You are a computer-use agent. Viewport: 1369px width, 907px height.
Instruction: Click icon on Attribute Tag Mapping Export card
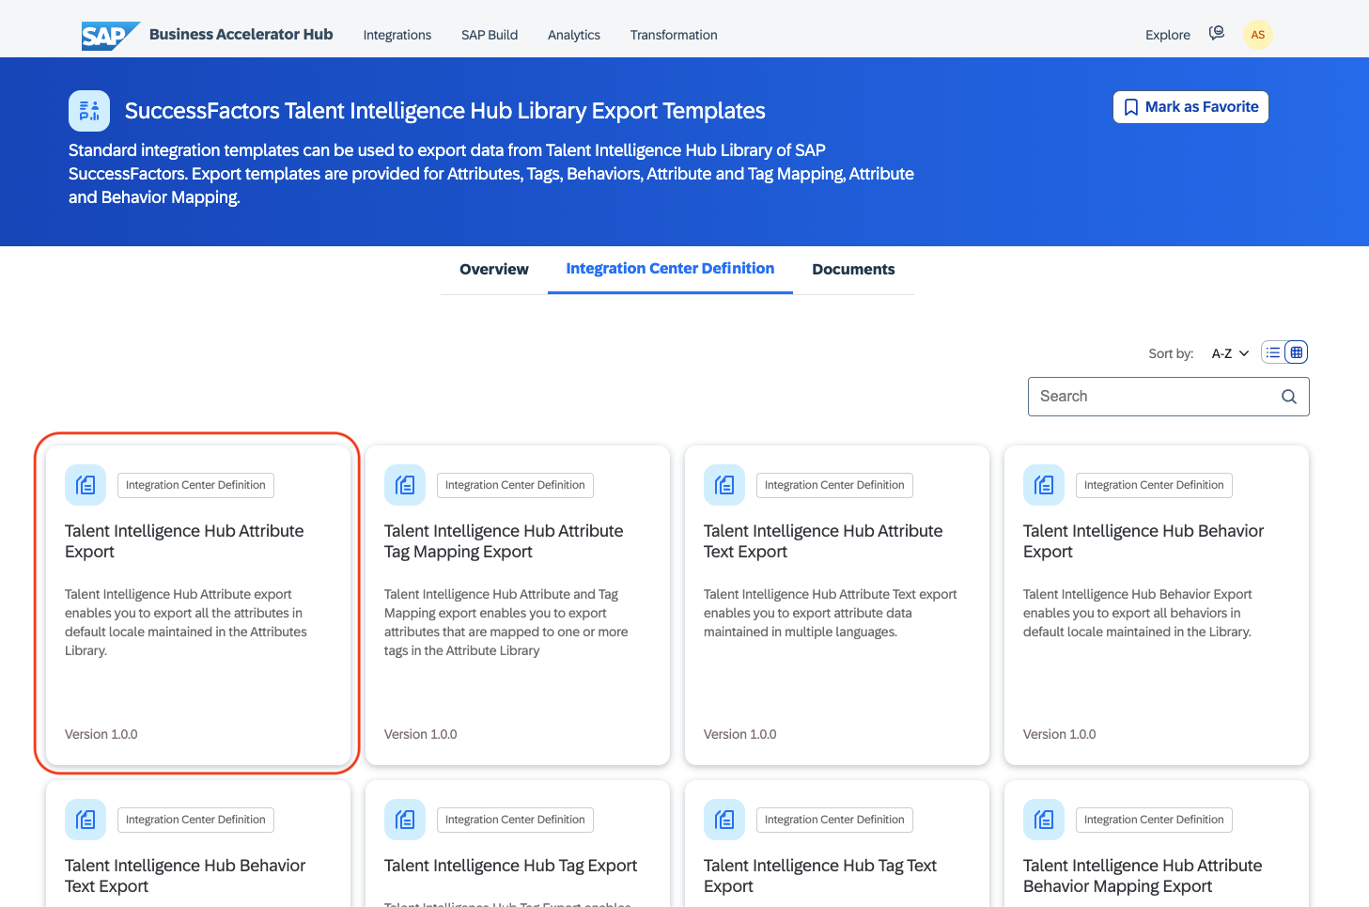click(405, 485)
